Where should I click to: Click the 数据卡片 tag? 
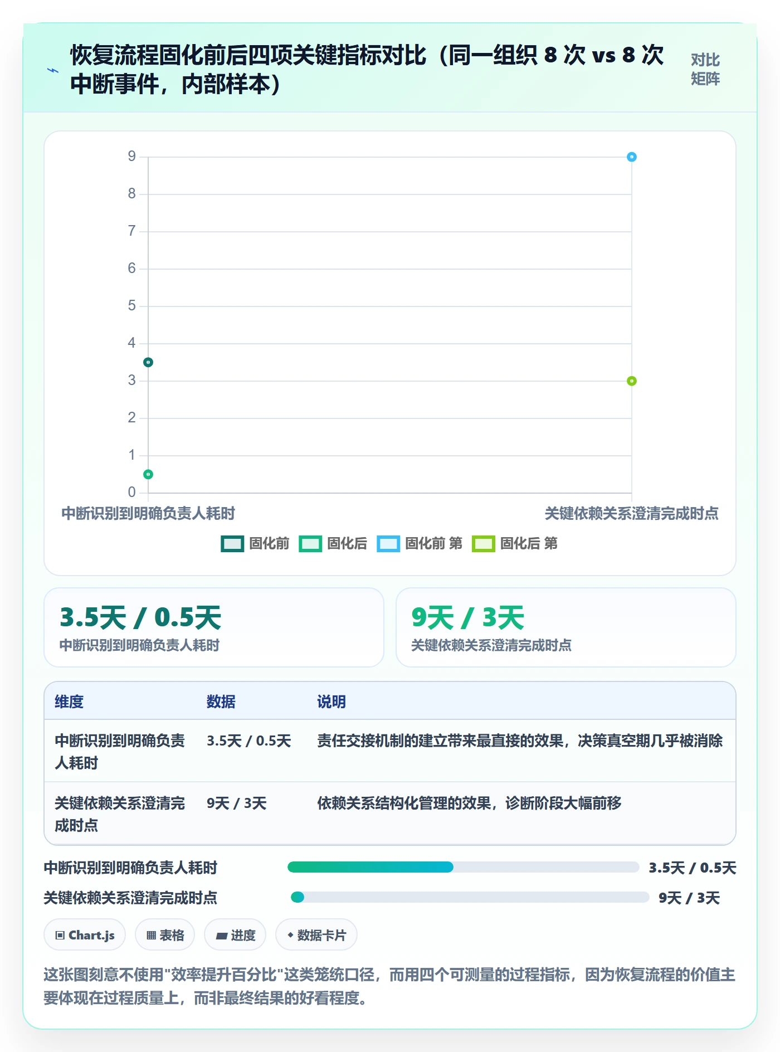click(x=316, y=935)
